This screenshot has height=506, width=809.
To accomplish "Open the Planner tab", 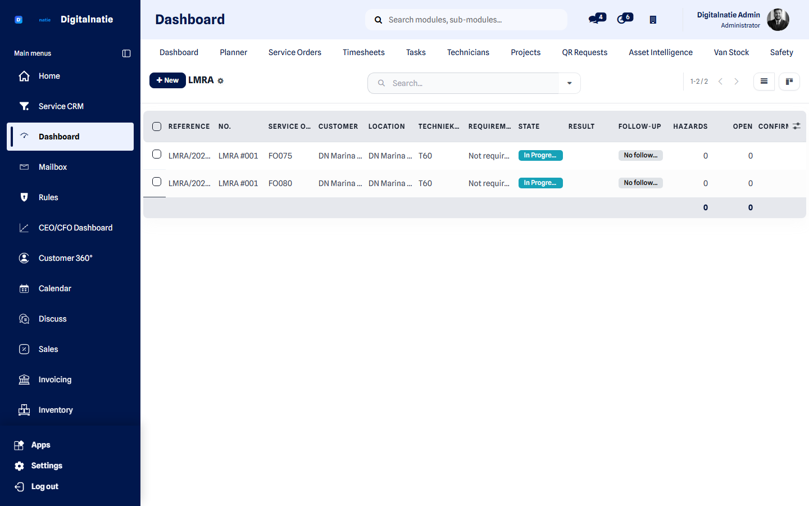I will [x=233, y=52].
